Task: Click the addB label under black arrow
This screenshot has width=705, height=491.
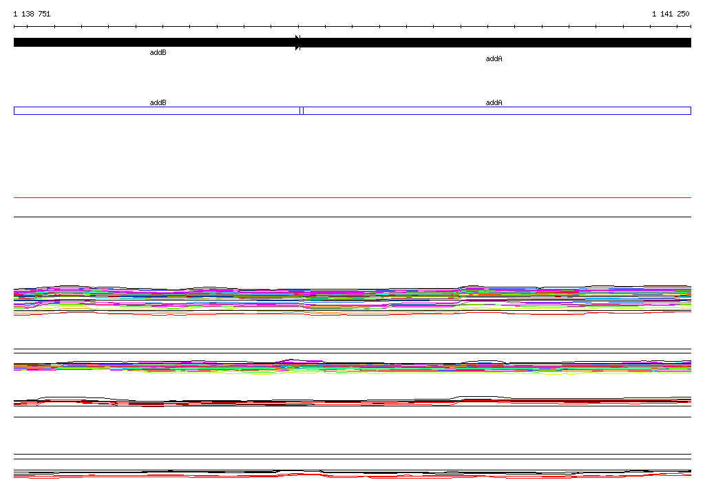Action: [158, 52]
